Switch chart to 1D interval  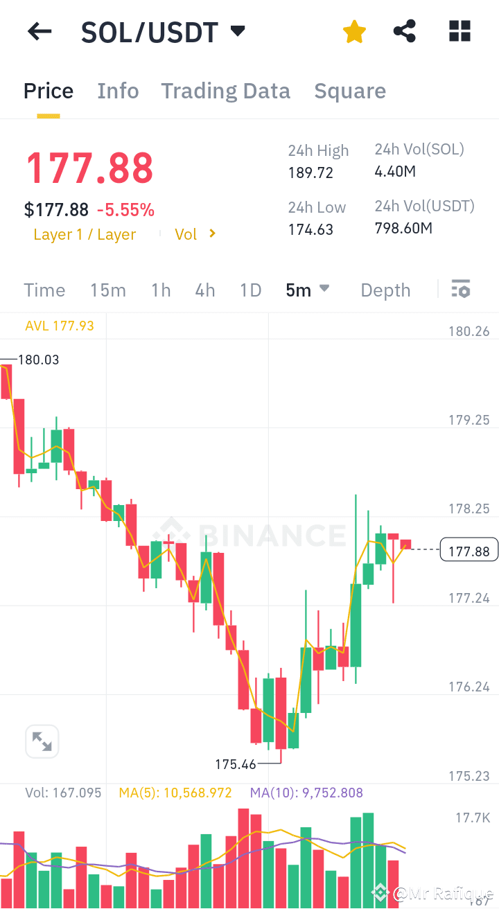pos(250,290)
